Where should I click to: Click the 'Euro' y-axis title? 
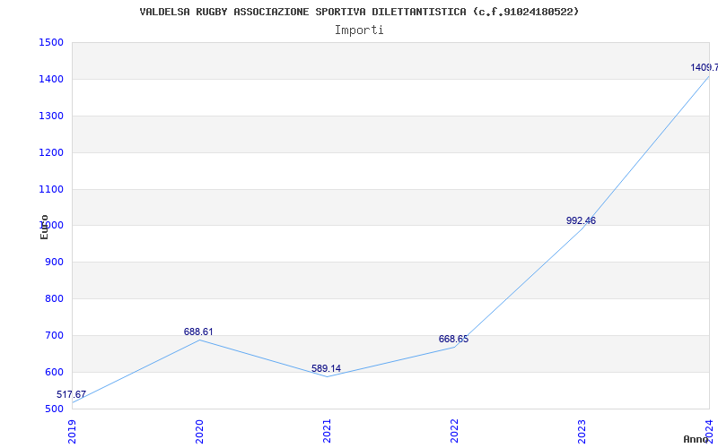44,227
